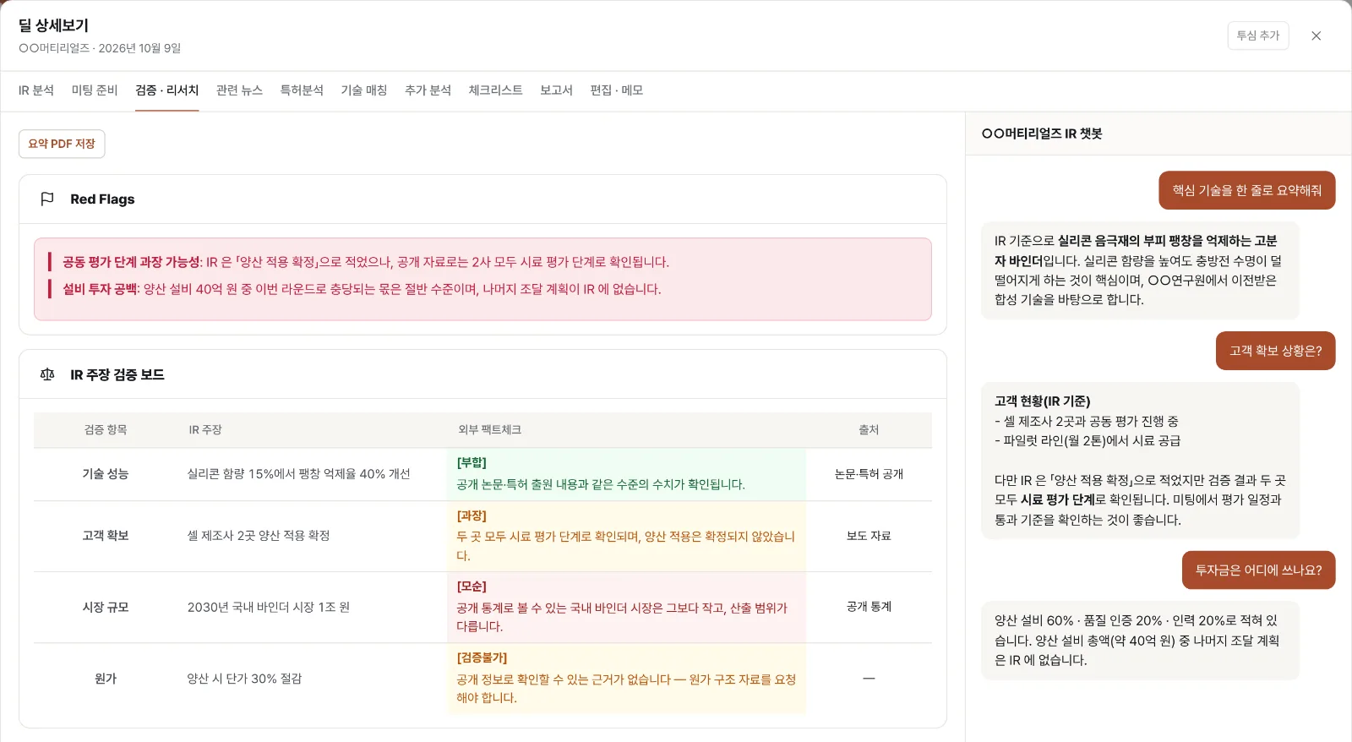Screen dimensions: 1352x742
Task: Switch to the 기술 매칭 tab
Action: (x=364, y=90)
